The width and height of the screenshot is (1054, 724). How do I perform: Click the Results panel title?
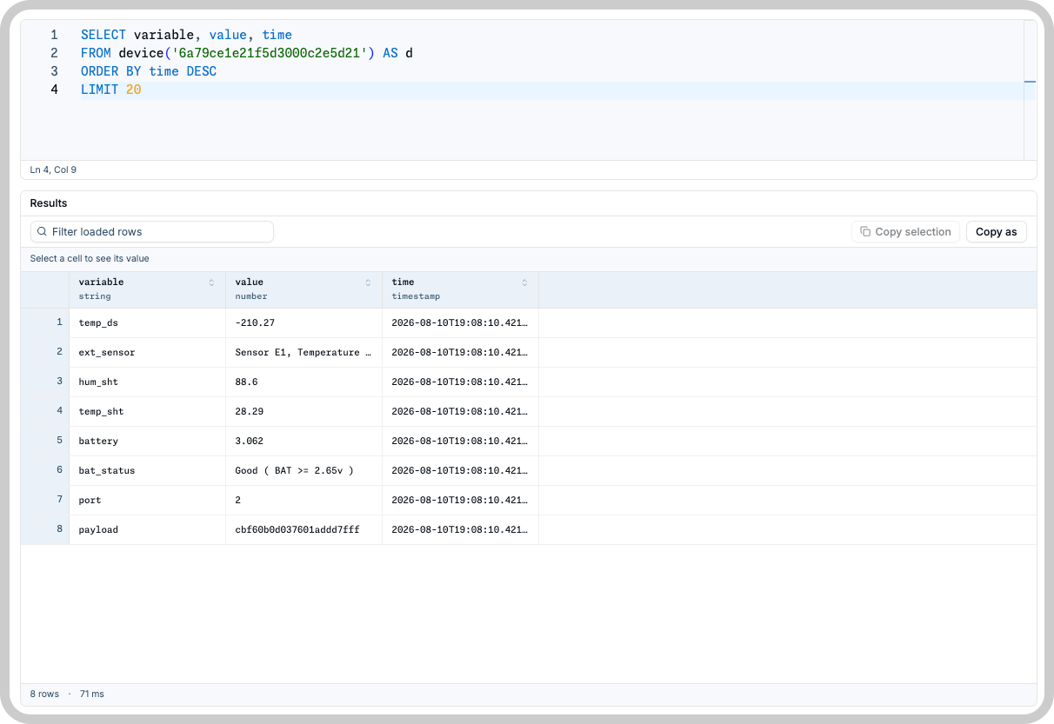49,203
